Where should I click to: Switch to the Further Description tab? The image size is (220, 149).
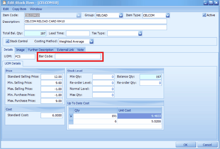click(41, 50)
